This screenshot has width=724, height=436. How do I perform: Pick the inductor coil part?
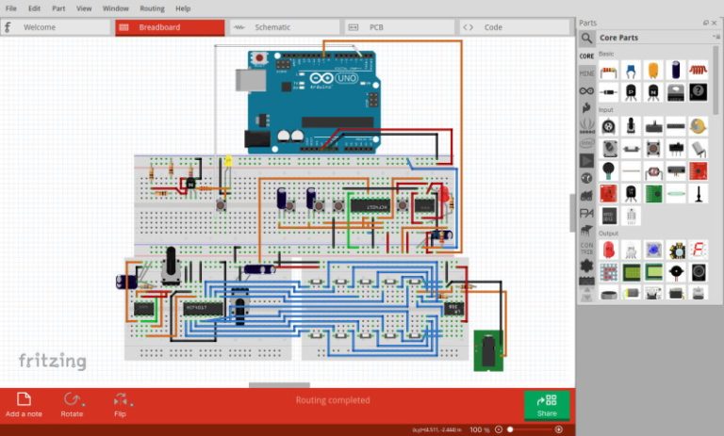click(x=699, y=70)
